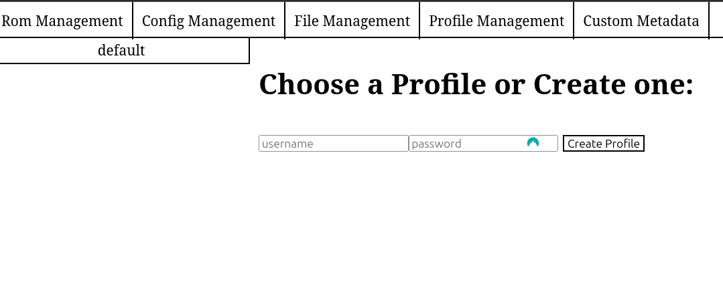This screenshot has height=290, width=723.
Task: Go to the File Management tab
Action: tap(352, 21)
